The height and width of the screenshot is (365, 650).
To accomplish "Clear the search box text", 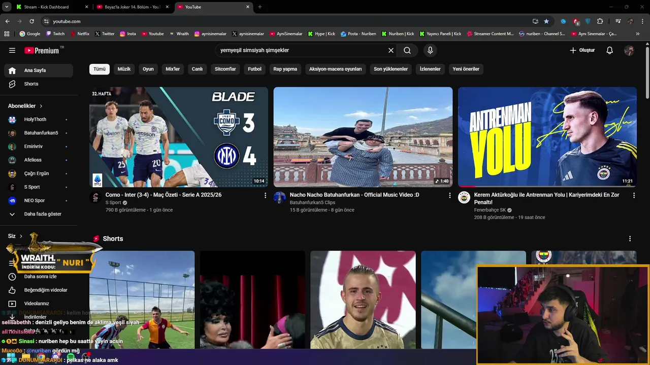I will (391, 50).
